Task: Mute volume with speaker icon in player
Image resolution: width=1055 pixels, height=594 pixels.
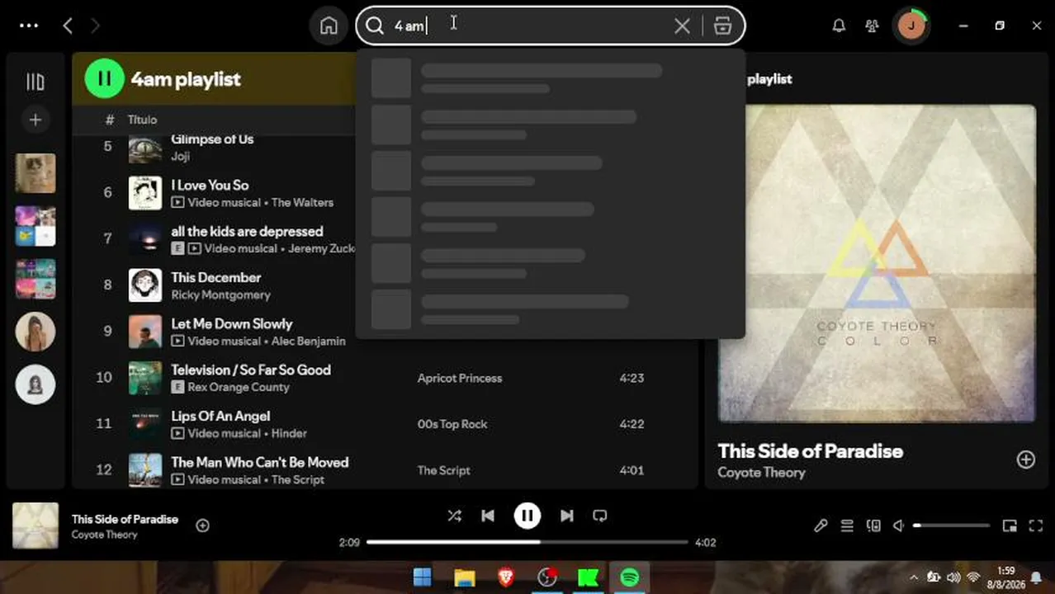Action: point(899,526)
